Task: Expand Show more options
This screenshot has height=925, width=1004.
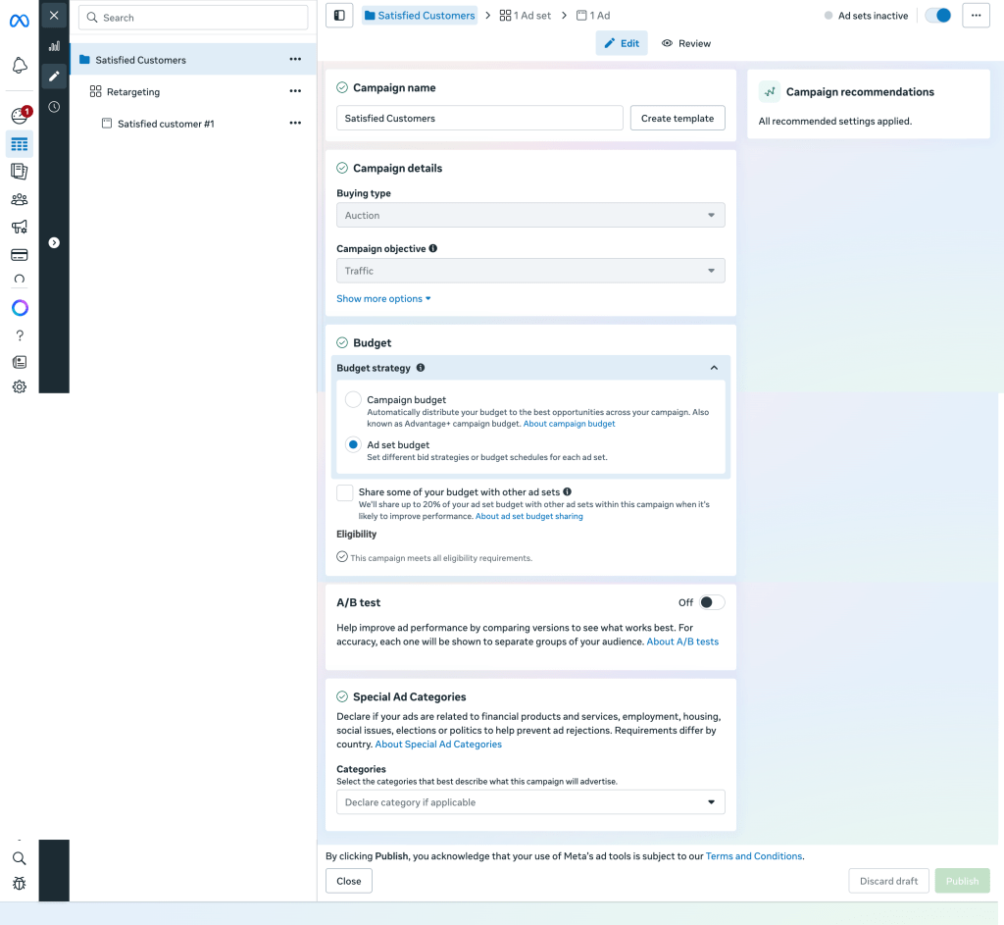Action: pos(383,299)
